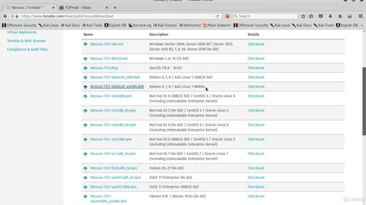Screen dimensions: 366x205
Task: Open the first Kali Linux bookmark
Action: tap(49, 25)
